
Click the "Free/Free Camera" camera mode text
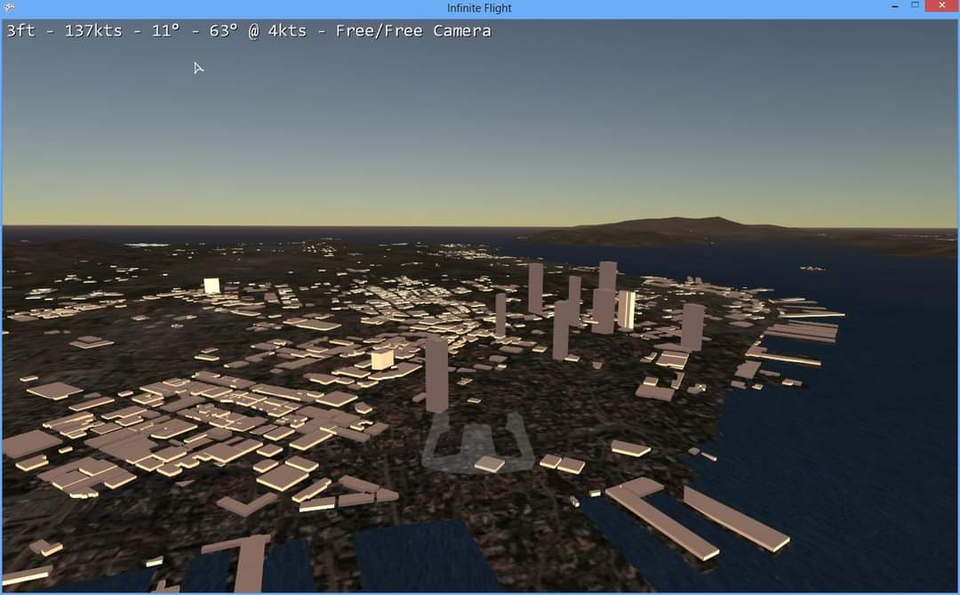tap(413, 30)
